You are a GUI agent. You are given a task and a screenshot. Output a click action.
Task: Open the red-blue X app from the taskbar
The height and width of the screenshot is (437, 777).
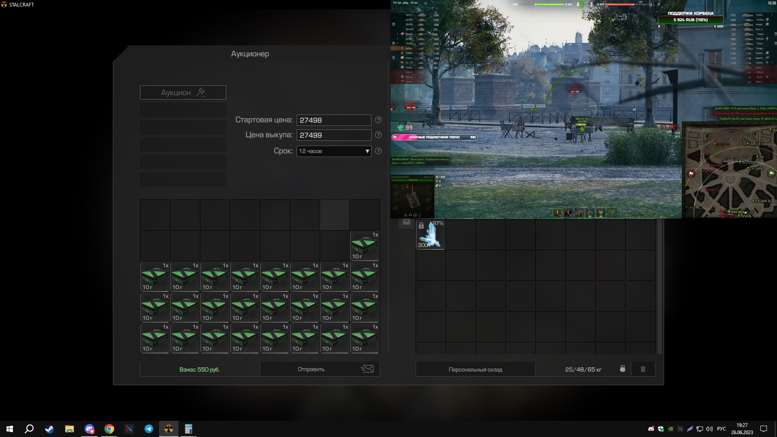coord(129,429)
